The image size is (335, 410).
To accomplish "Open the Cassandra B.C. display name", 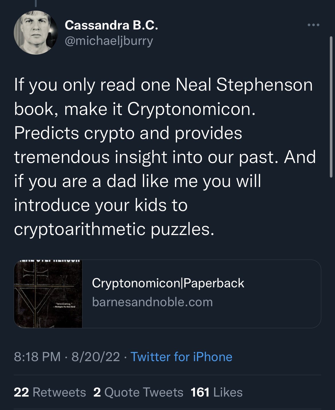I will [x=111, y=26].
